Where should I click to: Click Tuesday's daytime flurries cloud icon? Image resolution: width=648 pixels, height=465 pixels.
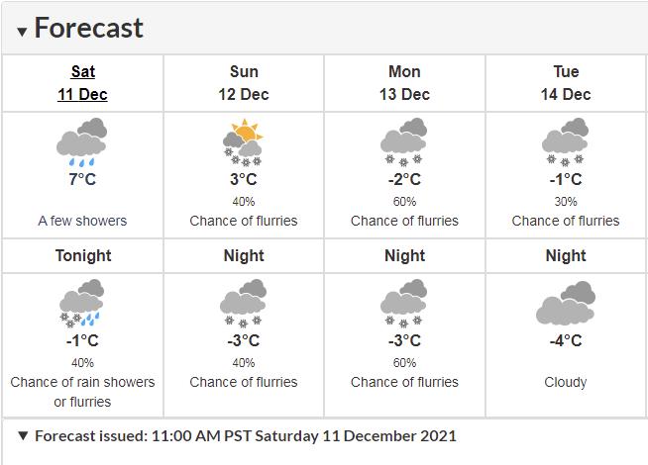click(566, 142)
